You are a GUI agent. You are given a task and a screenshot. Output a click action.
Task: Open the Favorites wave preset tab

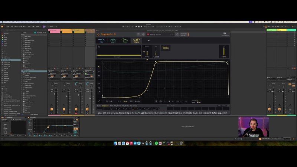click(x=134, y=106)
